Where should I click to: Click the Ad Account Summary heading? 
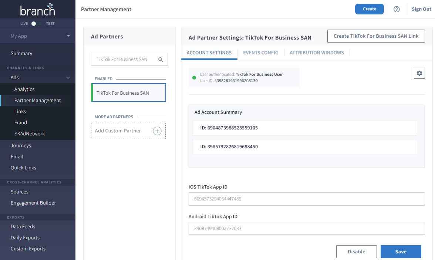(x=218, y=112)
